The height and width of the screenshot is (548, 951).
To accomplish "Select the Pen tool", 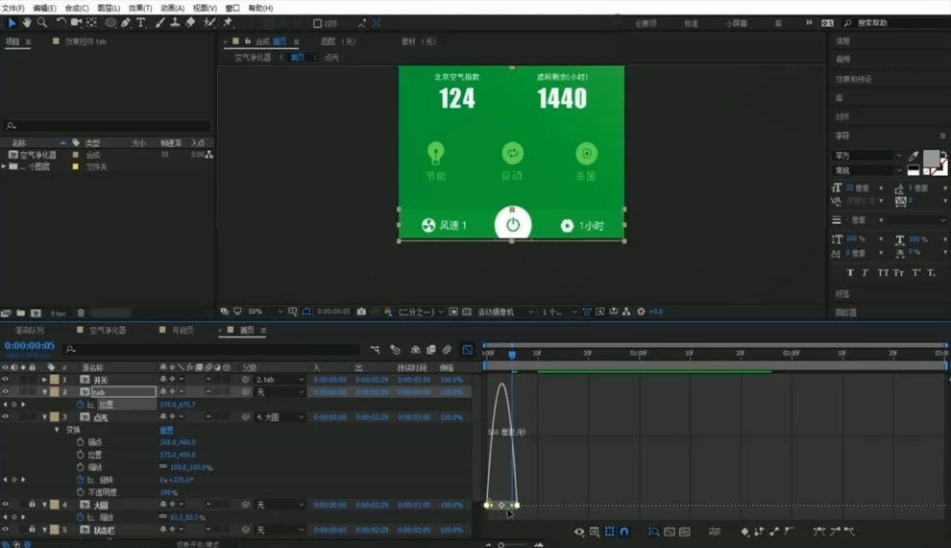I will point(126,23).
